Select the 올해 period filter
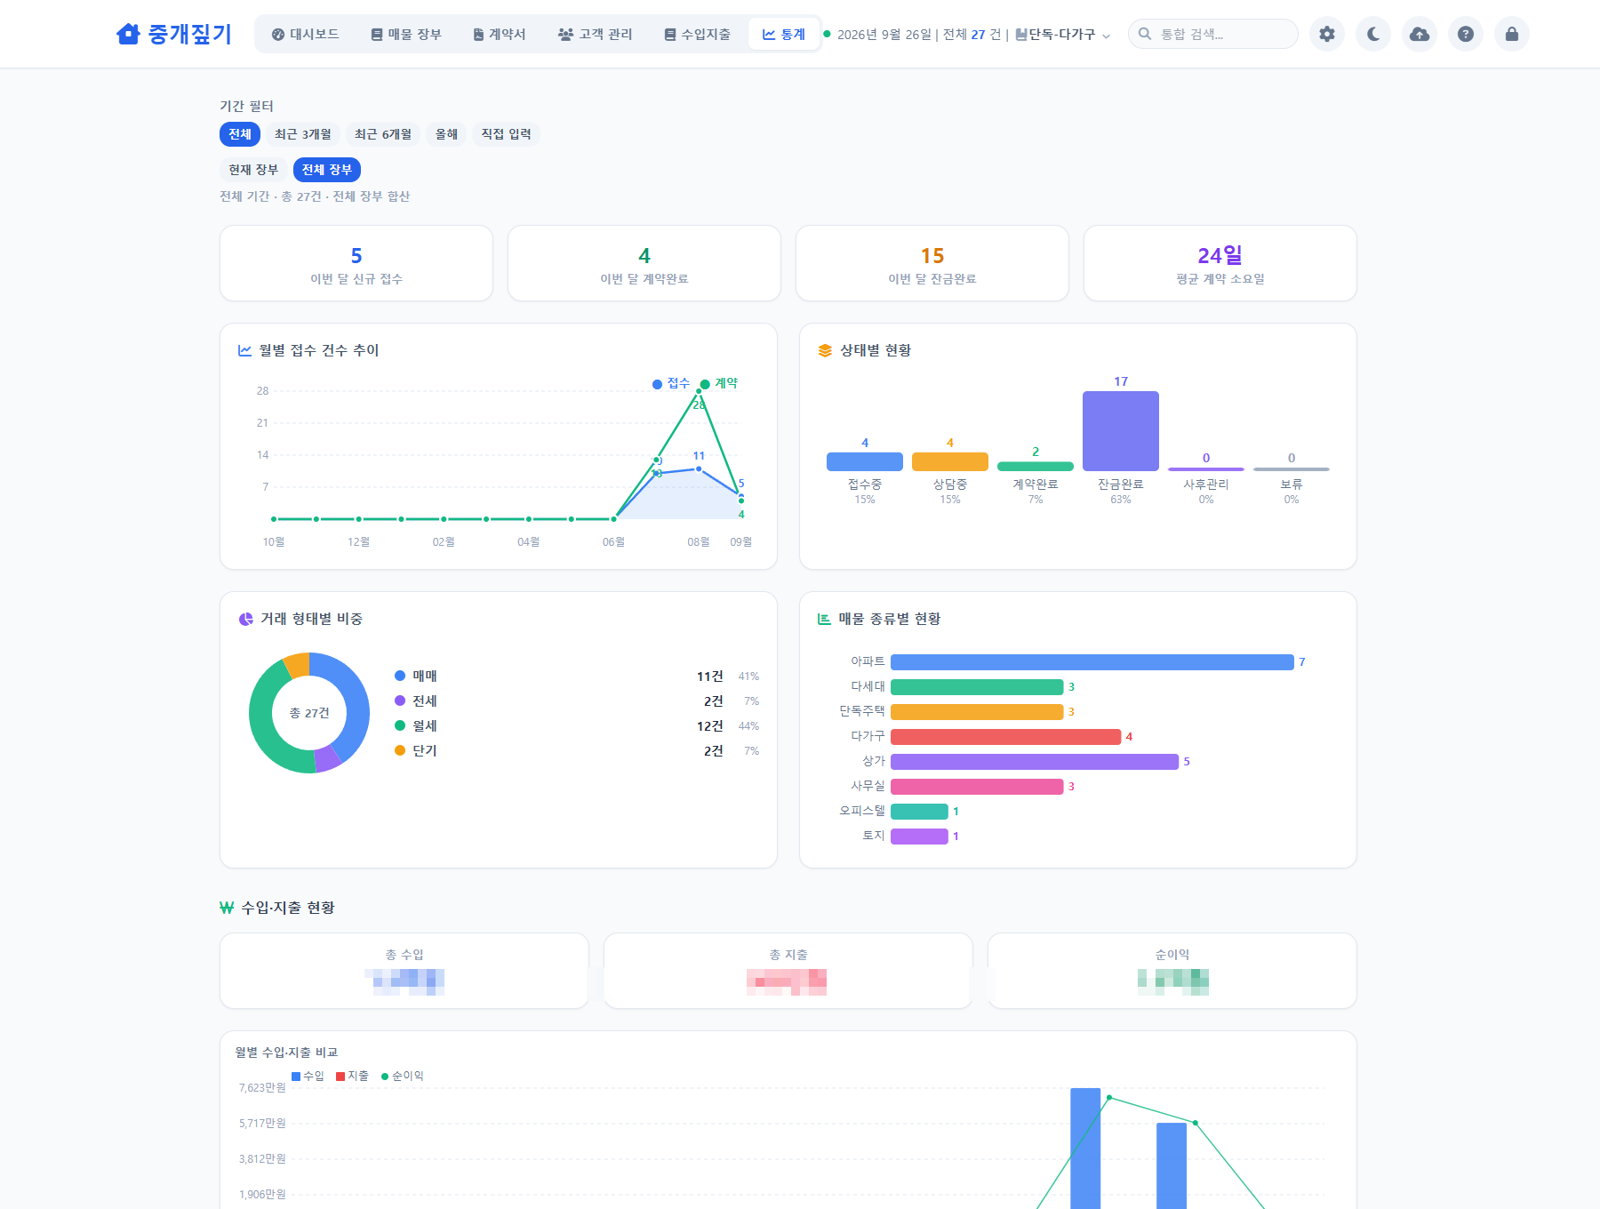 446,134
